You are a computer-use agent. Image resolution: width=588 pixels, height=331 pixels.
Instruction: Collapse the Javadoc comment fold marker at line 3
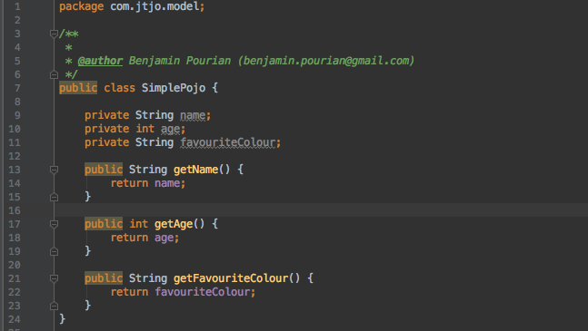[x=54, y=34]
